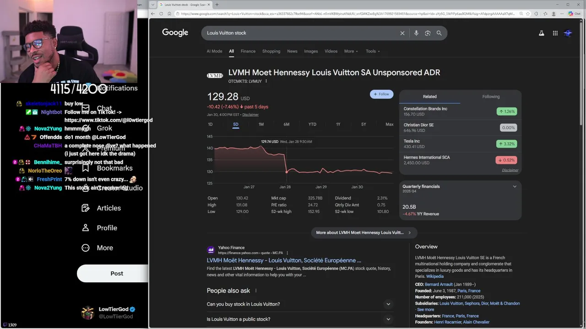This screenshot has width=586, height=329.
Task: Click the browser home icon
Action: click(x=169, y=14)
